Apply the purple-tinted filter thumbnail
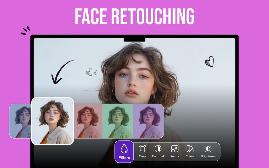 click(x=148, y=121)
